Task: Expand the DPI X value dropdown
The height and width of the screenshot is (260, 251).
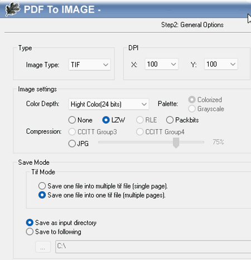Action: click(x=161, y=64)
